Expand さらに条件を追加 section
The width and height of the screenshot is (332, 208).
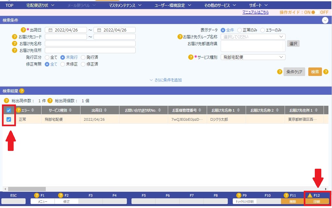166,80
